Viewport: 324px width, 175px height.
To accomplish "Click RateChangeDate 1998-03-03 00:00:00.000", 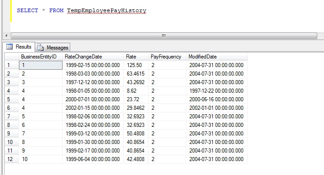I will [93, 73].
